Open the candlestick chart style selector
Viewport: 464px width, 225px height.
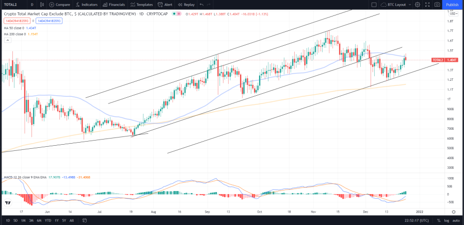[42, 5]
